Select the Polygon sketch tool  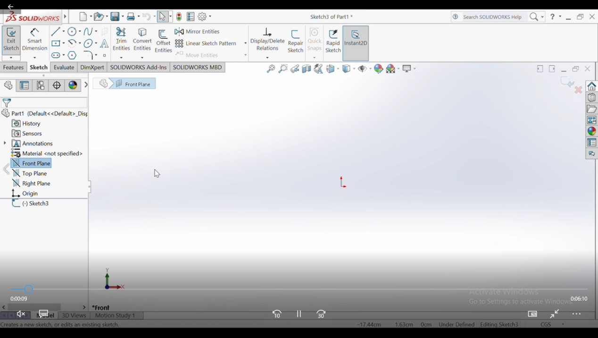click(72, 55)
